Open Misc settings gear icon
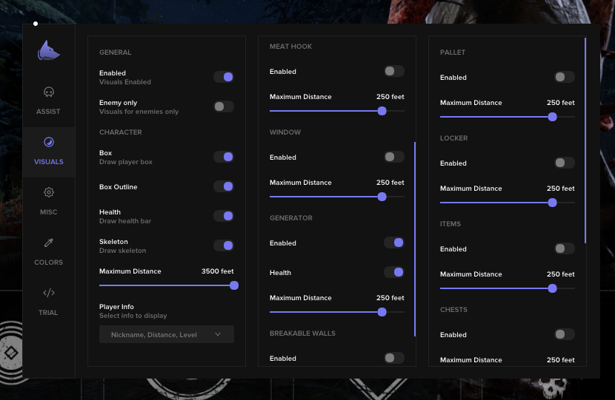Viewport: 615px width, 400px height. tap(49, 193)
